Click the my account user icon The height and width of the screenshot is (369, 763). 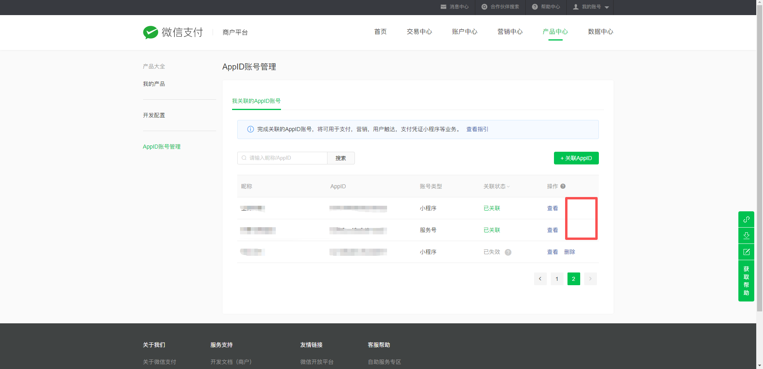[576, 7]
